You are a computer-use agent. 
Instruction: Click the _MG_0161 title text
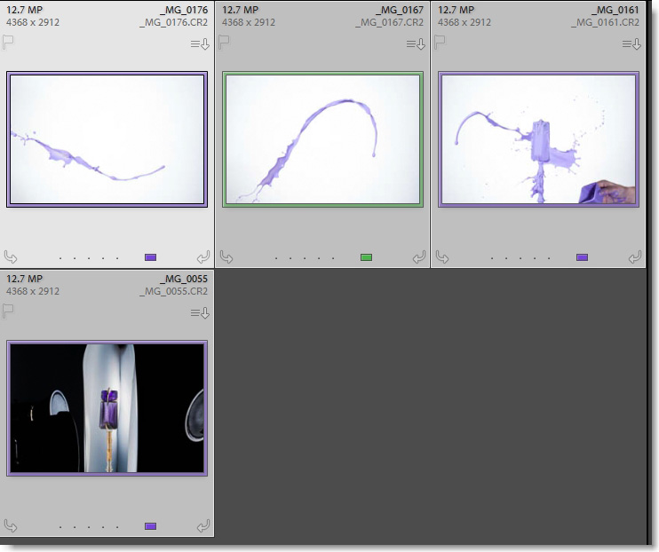click(615, 10)
